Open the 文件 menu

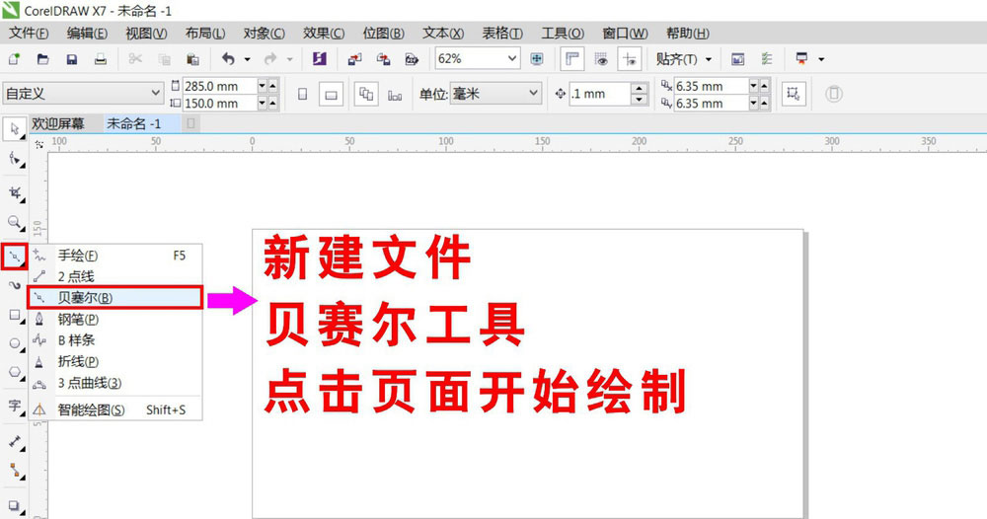[x=28, y=34]
